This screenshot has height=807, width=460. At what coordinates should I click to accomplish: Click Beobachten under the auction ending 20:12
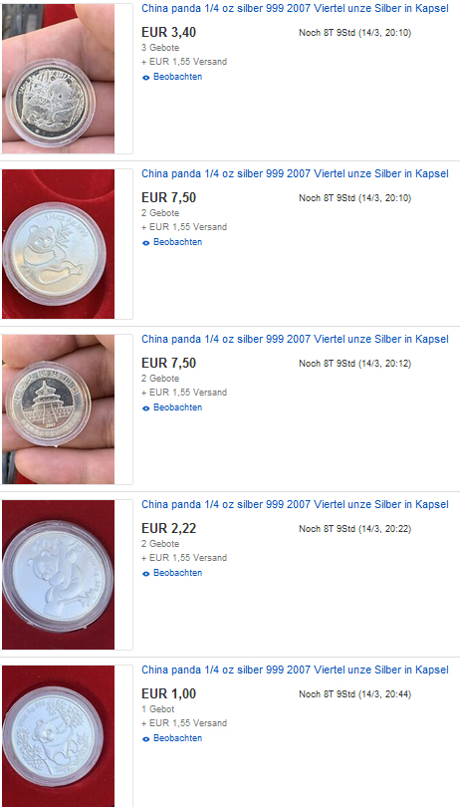177,407
